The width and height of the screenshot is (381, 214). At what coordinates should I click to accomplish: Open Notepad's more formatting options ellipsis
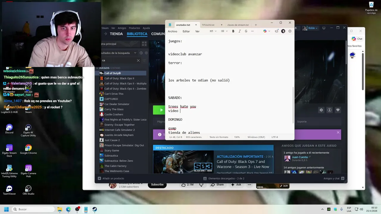click(252, 31)
